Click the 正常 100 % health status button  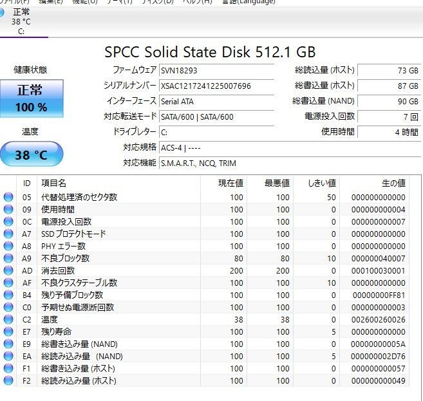coord(32,98)
